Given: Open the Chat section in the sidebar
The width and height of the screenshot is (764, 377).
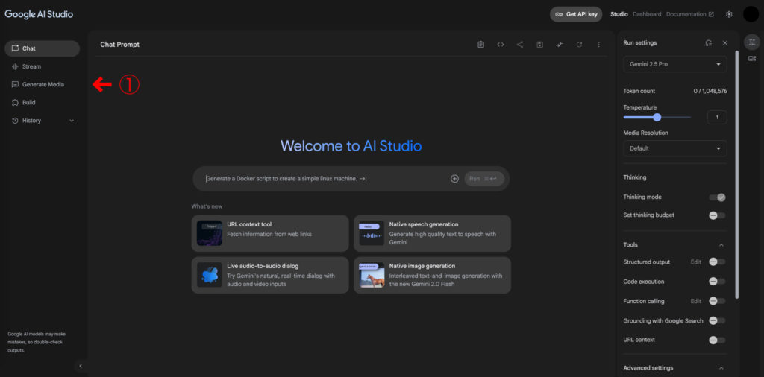Looking at the screenshot, I should point(42,48).
